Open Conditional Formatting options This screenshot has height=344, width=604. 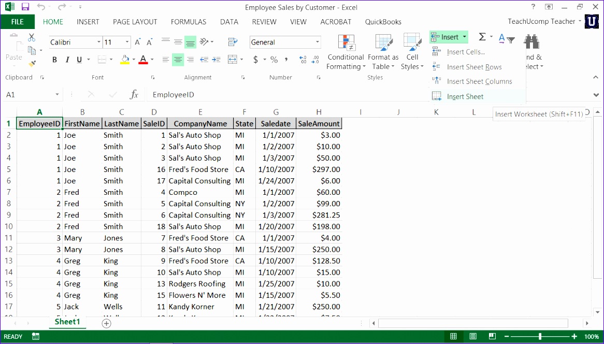tap(346, 52)
